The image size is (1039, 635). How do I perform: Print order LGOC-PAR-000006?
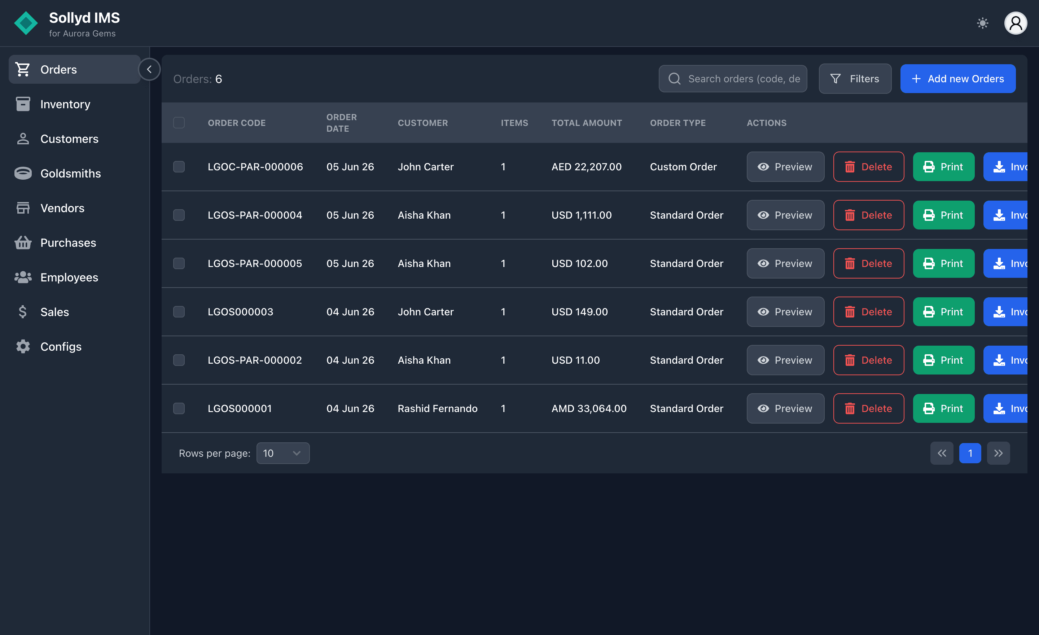click(943, 167)
